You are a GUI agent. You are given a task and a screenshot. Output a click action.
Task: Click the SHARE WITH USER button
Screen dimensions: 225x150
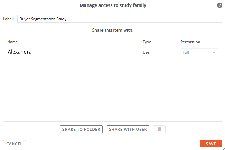[x=128, y=129]
